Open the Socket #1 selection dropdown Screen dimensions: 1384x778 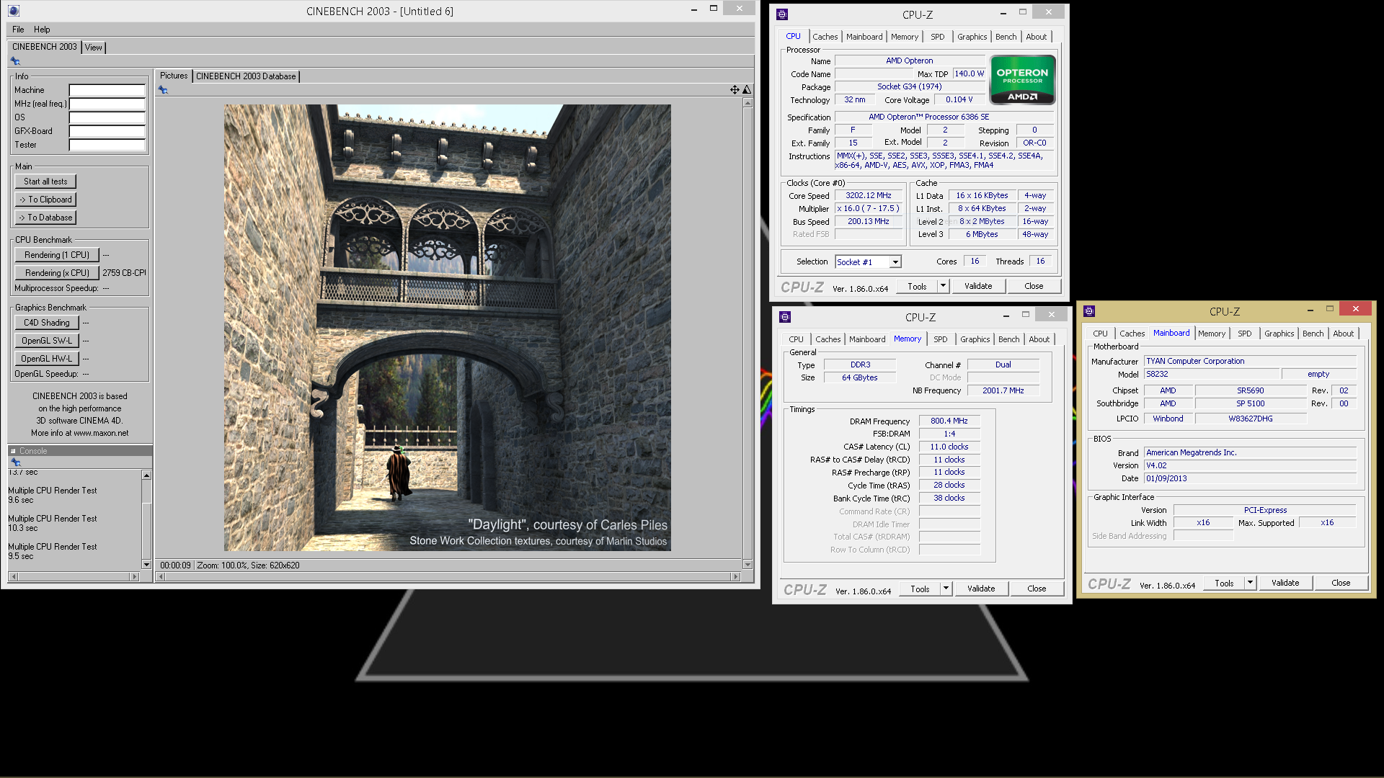tap(895, 262)
